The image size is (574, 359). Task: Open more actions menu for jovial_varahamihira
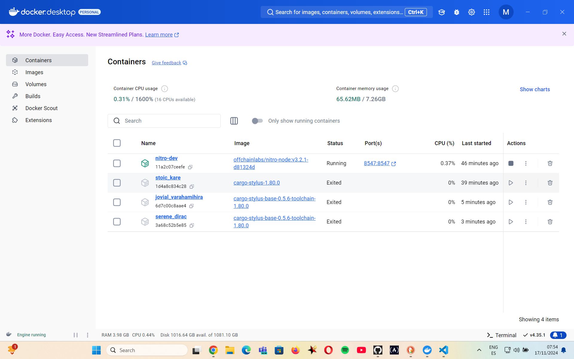526,202
